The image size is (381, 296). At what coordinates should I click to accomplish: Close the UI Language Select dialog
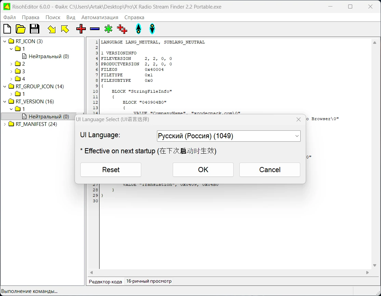[x=299, y=119]
